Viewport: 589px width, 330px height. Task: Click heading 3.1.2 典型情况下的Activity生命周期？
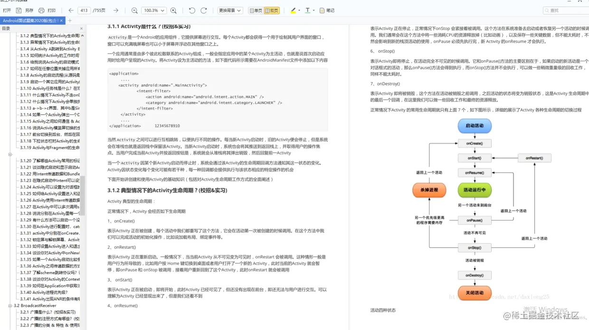[167, 190]
